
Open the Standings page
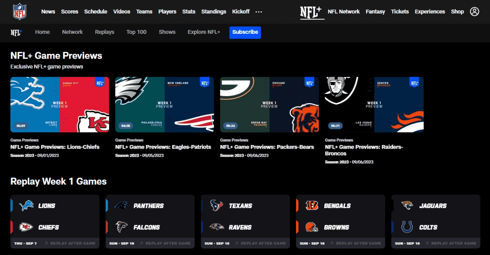pos(214,11)
